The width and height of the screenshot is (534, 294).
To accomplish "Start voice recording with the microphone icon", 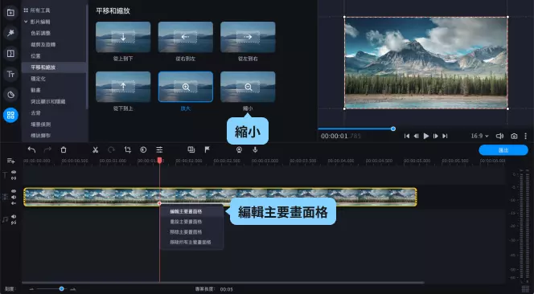I will click(x=255, y=149).
